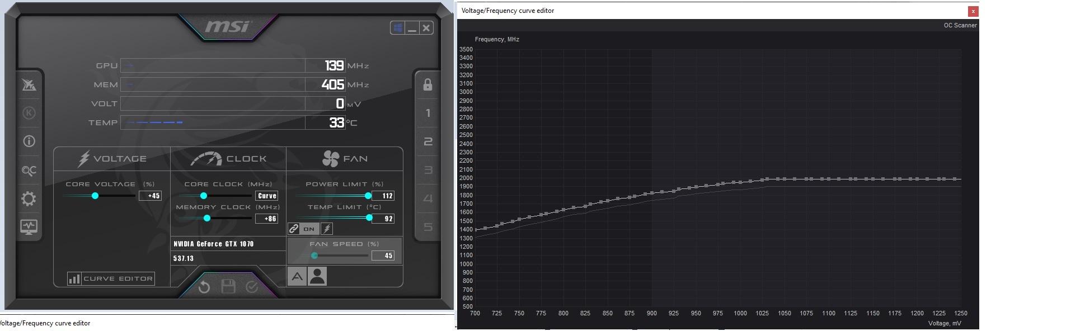Select profile slot 5

(428, 227)
